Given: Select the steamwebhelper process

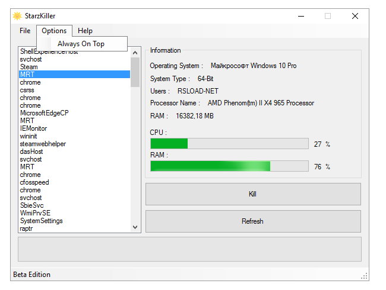Looking at the screenshot, I should coord(74,144).
